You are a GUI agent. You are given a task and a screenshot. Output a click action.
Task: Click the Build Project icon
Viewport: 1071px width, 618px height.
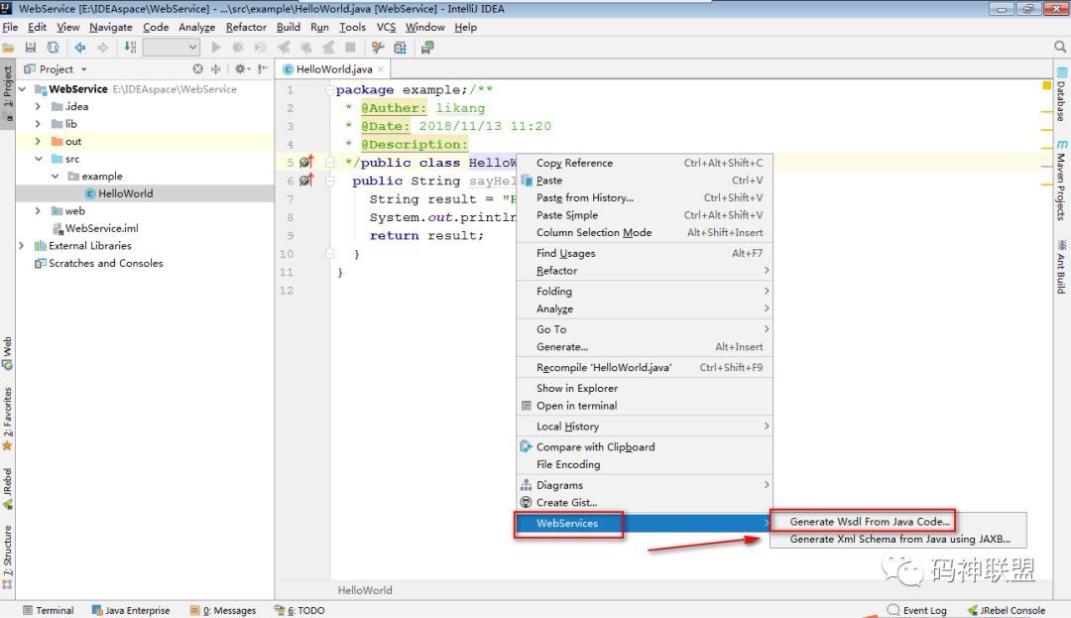130,47
